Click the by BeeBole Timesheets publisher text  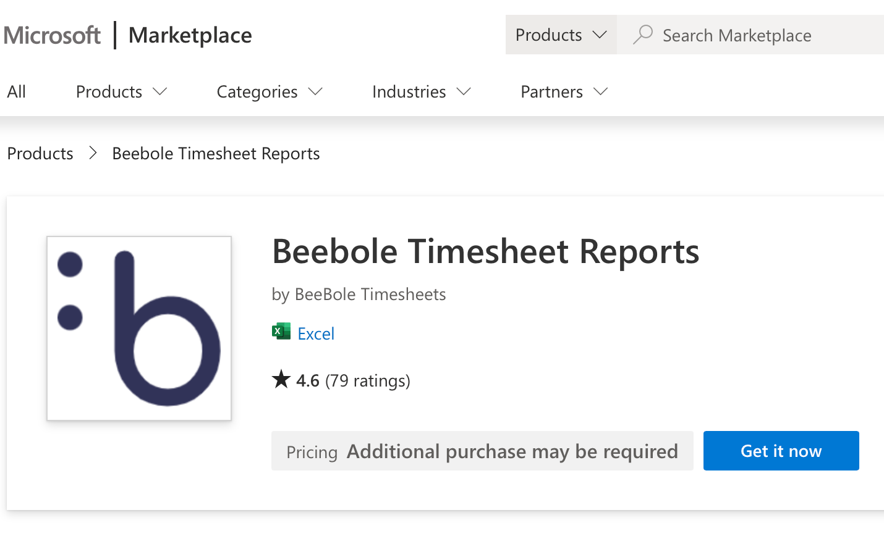pos(359,294)
